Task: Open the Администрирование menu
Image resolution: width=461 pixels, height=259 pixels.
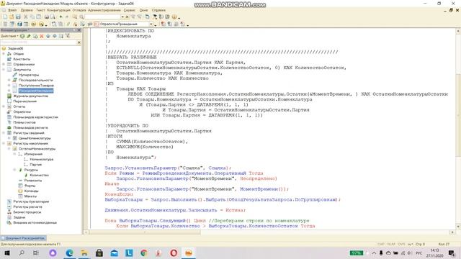Action: (x=104, y=10)
